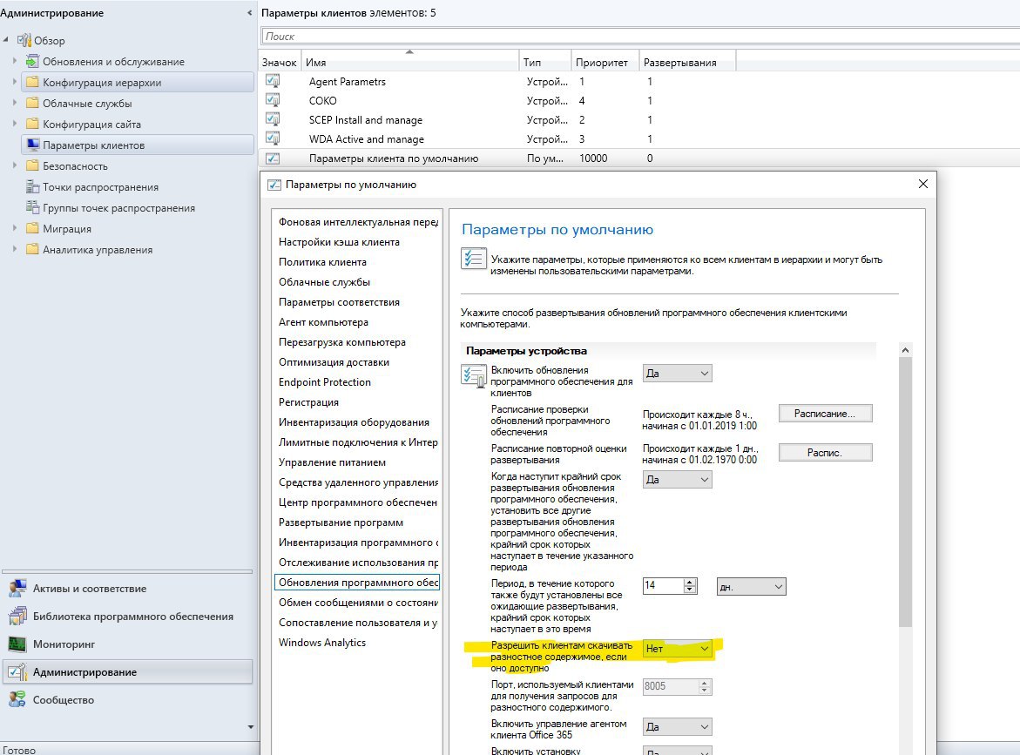
Task: Select Windows Analytics settings page
Action: (x=358, y=643)
